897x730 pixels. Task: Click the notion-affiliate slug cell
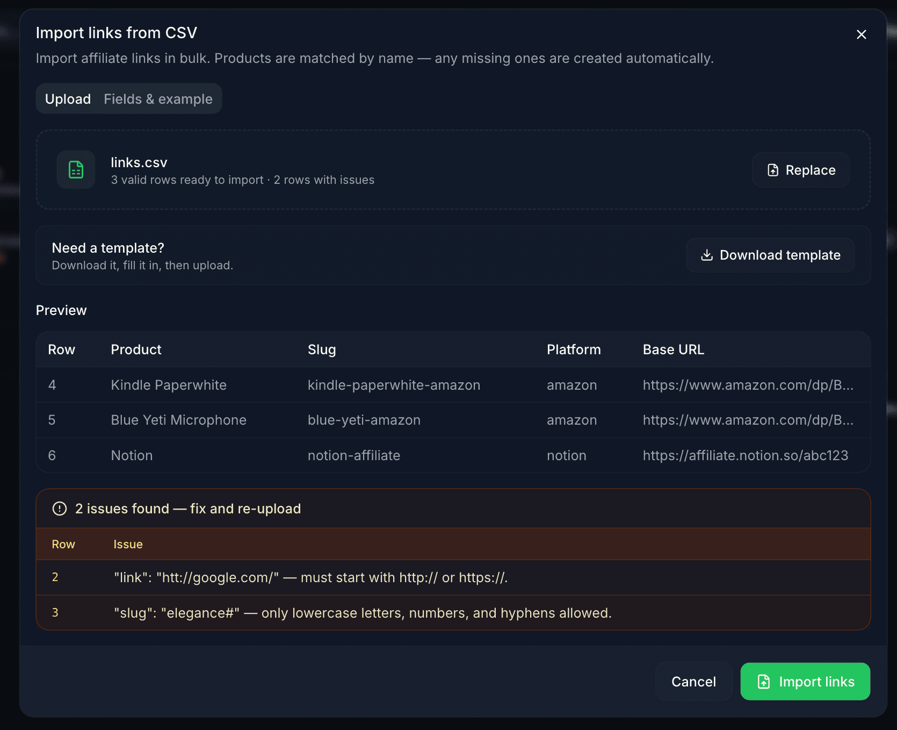click(x=353, y=455)
